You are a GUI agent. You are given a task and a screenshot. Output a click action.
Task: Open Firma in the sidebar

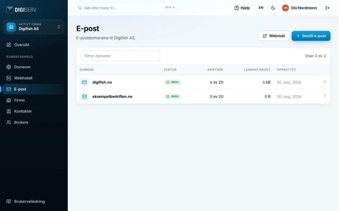pos(34,100)
